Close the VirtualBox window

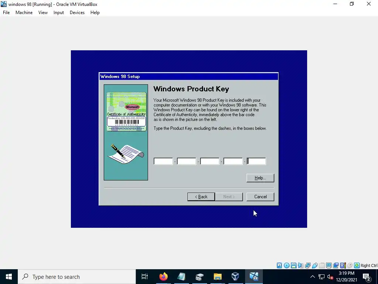(369, 4)
